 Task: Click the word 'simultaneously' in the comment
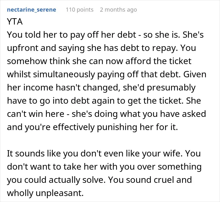pos(64,74)
